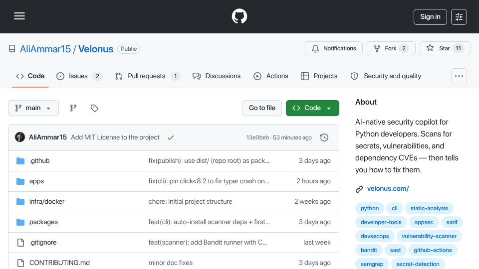The height and width of the screenshot is (269, 479).
Task: Open the .gitignore file
Action: click(x=43, y=243)
